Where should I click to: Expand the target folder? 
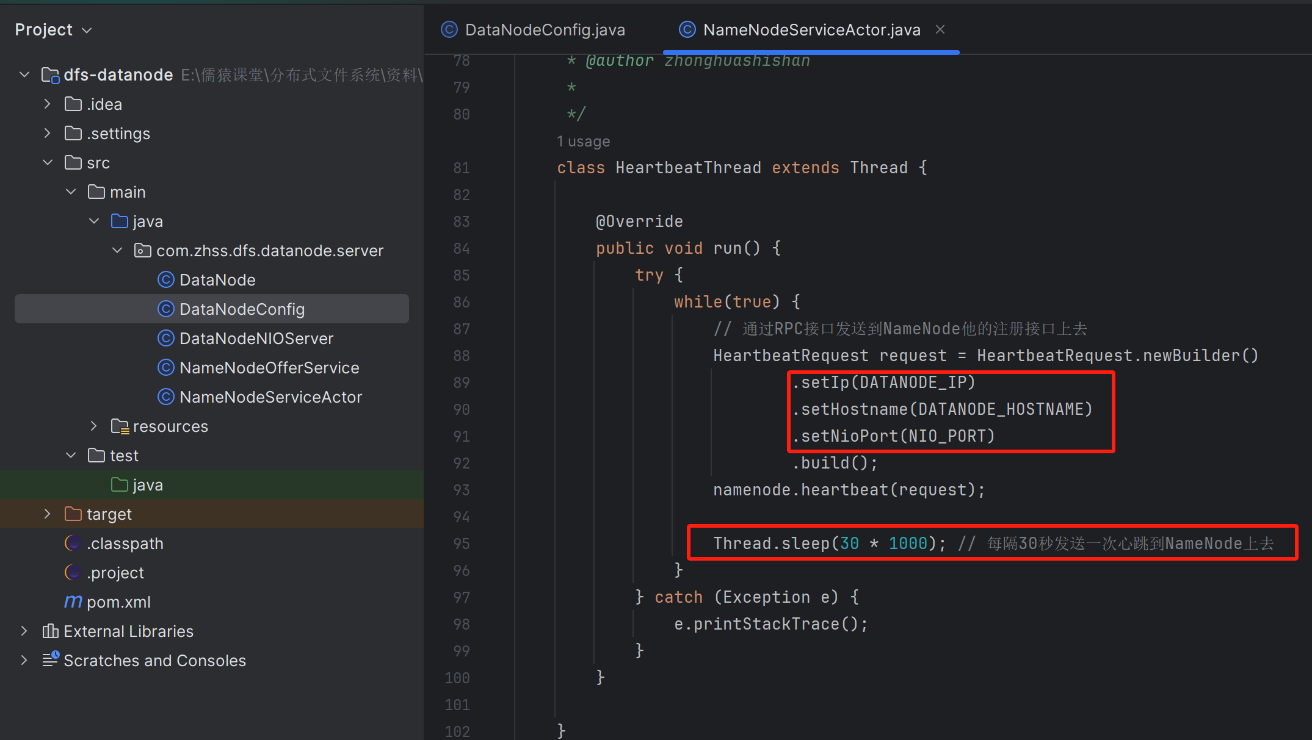[x=48, y=514]
